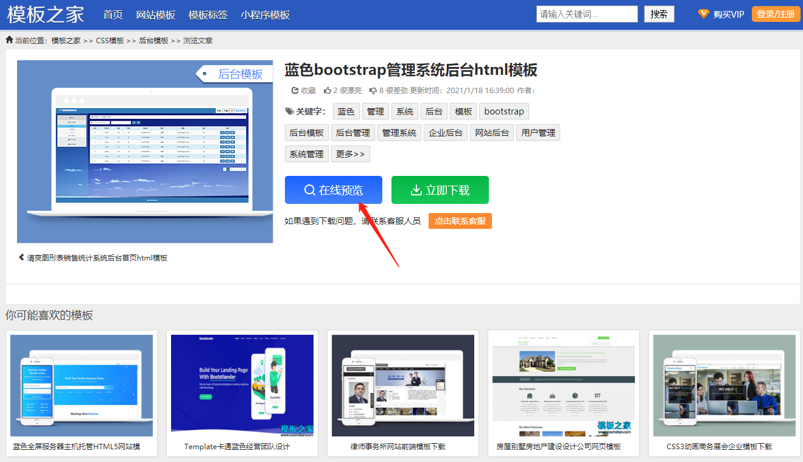Download the template via 立即下载
The image size is (803, 462).
click(440, 190)
